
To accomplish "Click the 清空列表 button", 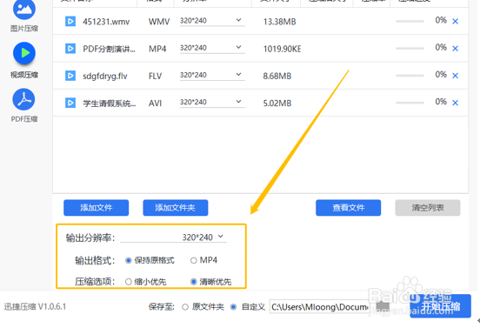I will tap(428, 208).
